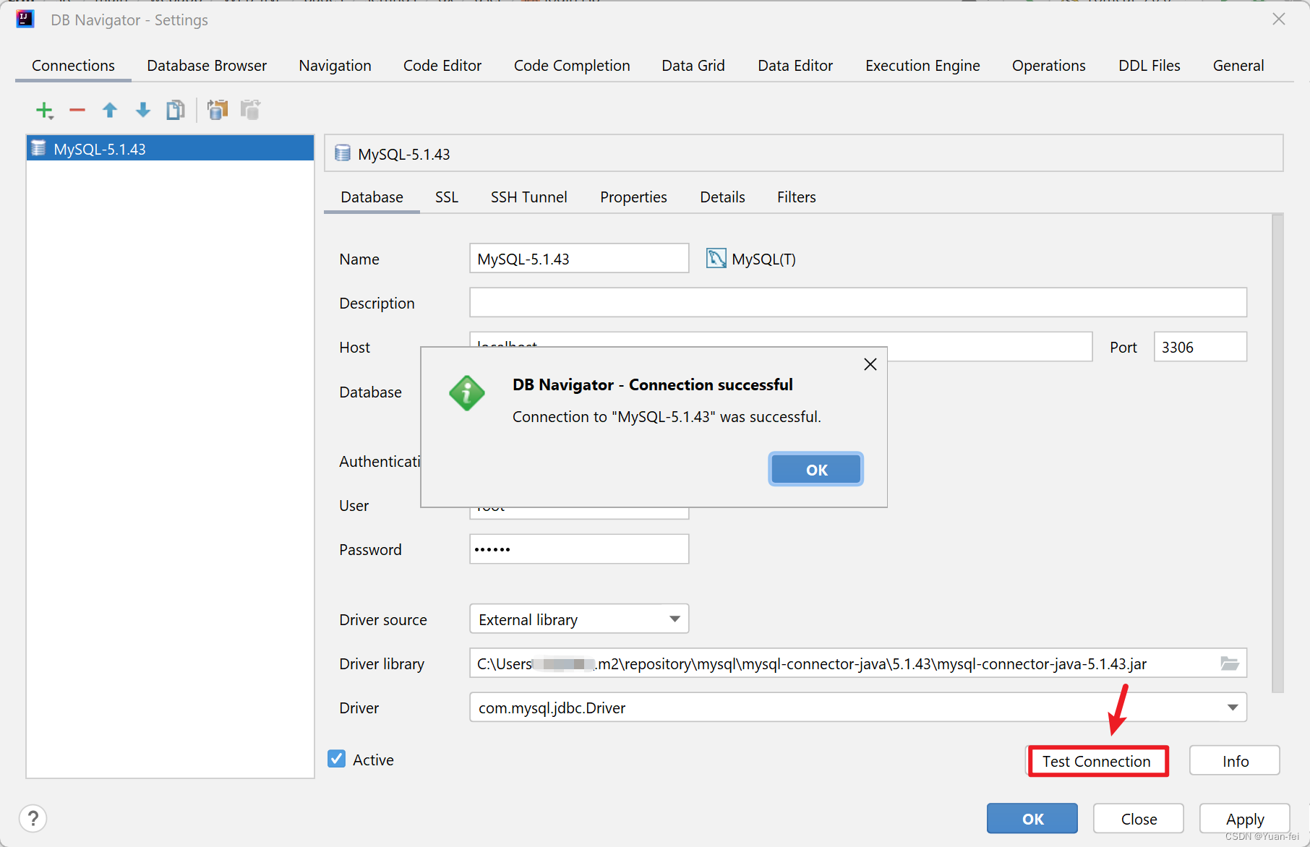Switch to the SSH Tunnel tab

point(528,197)
